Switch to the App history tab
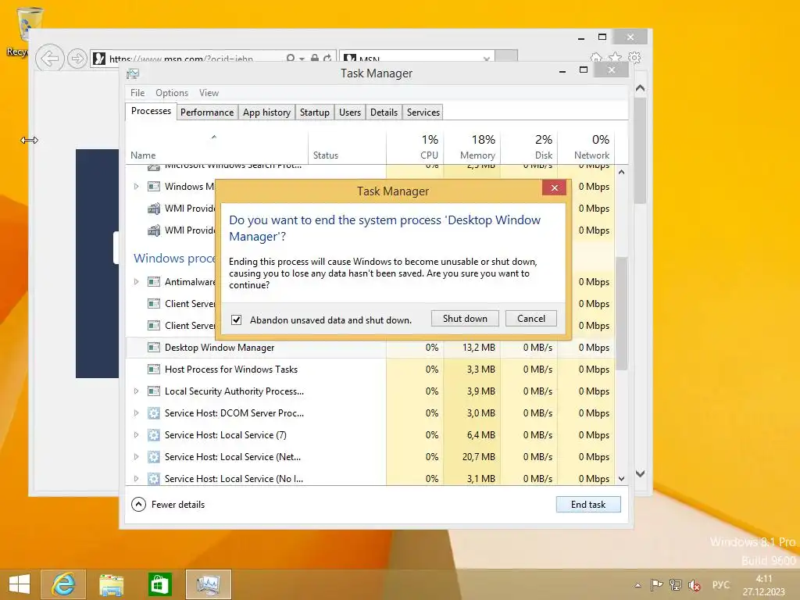 (x=266, y=112)
